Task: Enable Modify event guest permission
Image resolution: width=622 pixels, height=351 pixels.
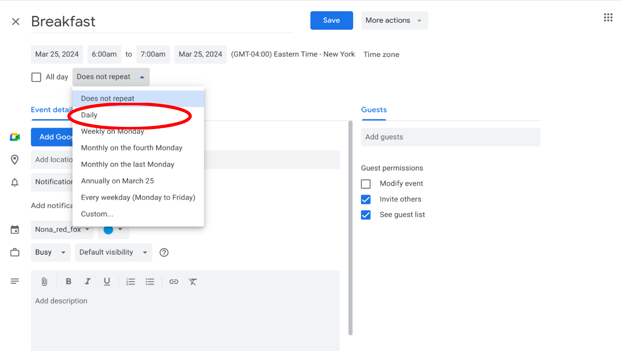Action: [366, 184]
